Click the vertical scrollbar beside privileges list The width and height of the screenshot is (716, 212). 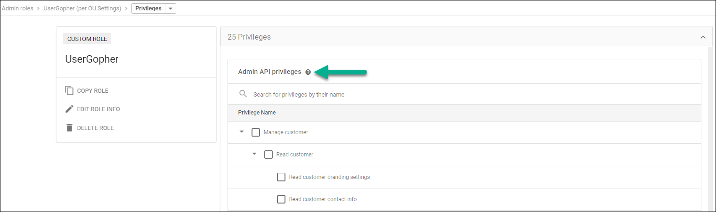tap(710, 128)
